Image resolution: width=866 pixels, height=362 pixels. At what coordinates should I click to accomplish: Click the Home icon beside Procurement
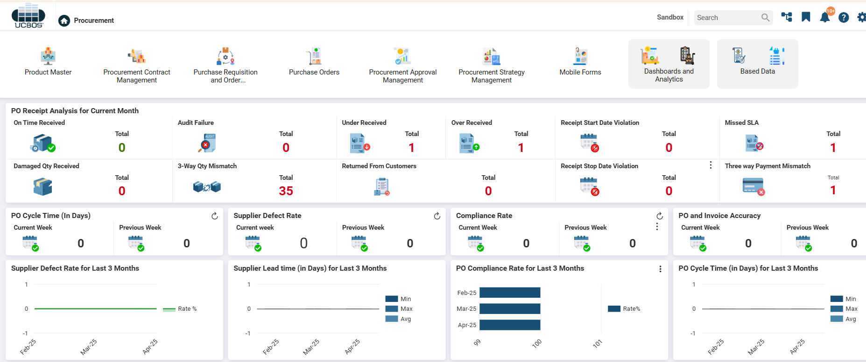tap(64, 20)
